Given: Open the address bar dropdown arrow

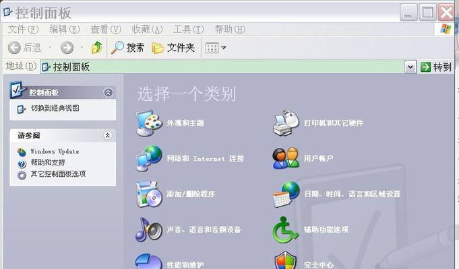Looking at the screenshot, I should (410, 67).
